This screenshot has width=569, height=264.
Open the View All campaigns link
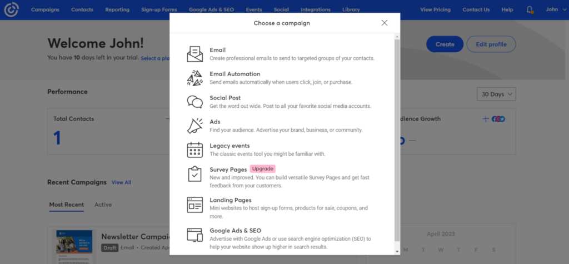tap(121, 182)
